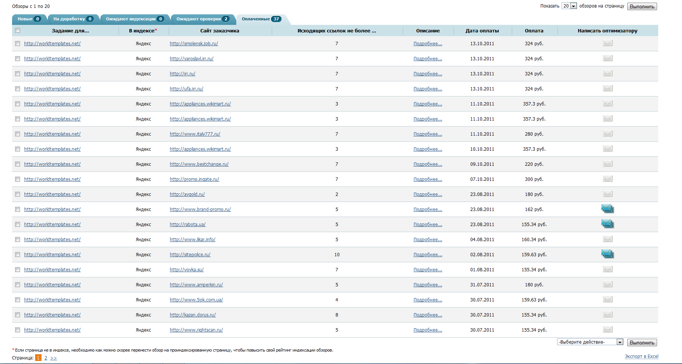Switch to 'Ожидают проверки' tab
The width and height of the screenshot is (682, 364).
(x=202, y=19)
